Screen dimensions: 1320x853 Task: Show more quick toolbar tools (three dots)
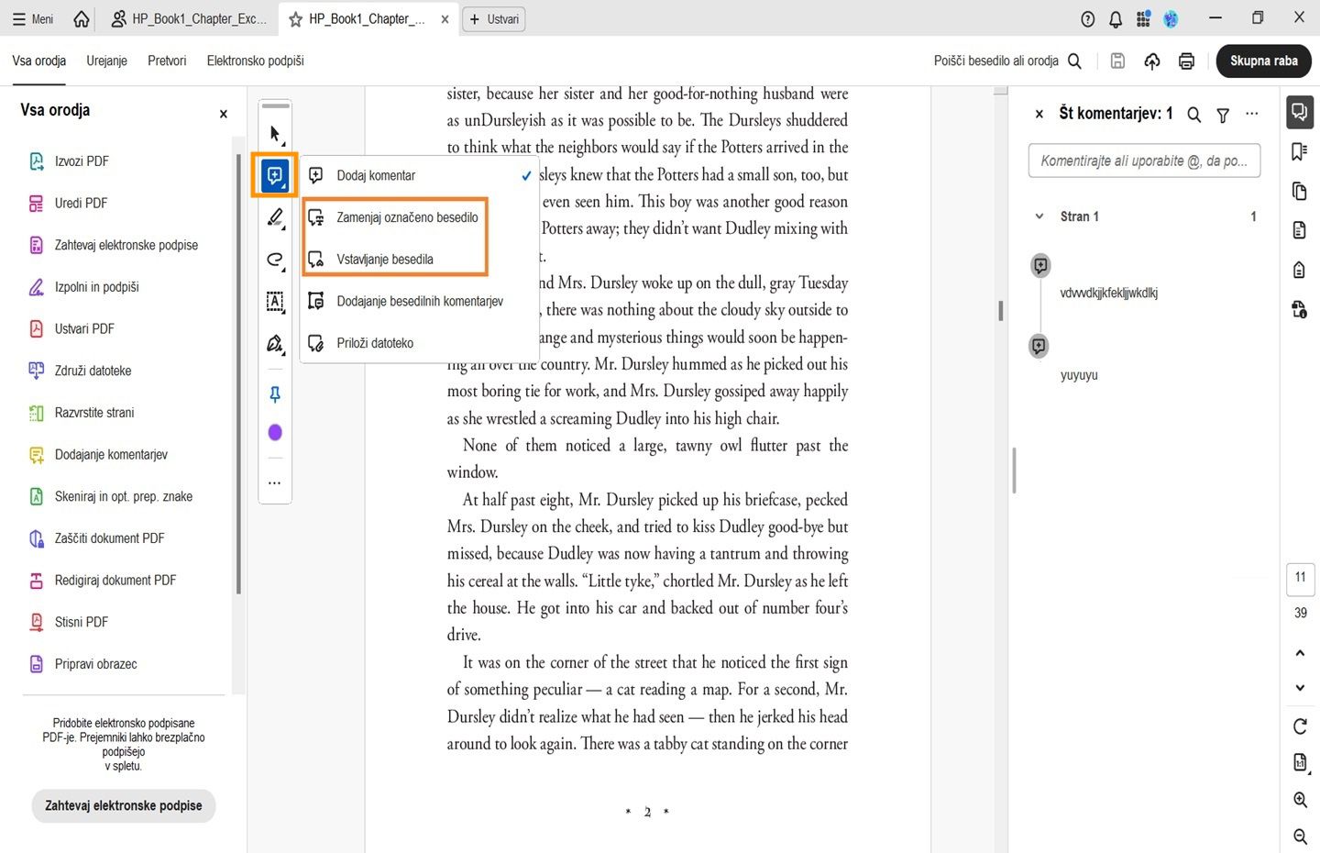[x=275, y=482]
